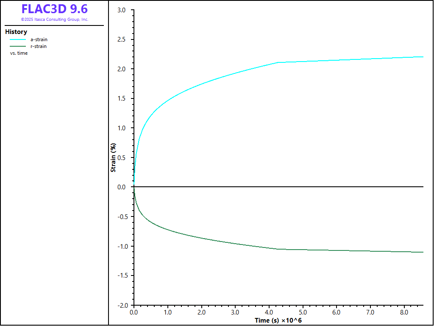Click the Itasca Consulting Group copyright line
This screenshot has width=434, height=326.
[x=54, y=20]
